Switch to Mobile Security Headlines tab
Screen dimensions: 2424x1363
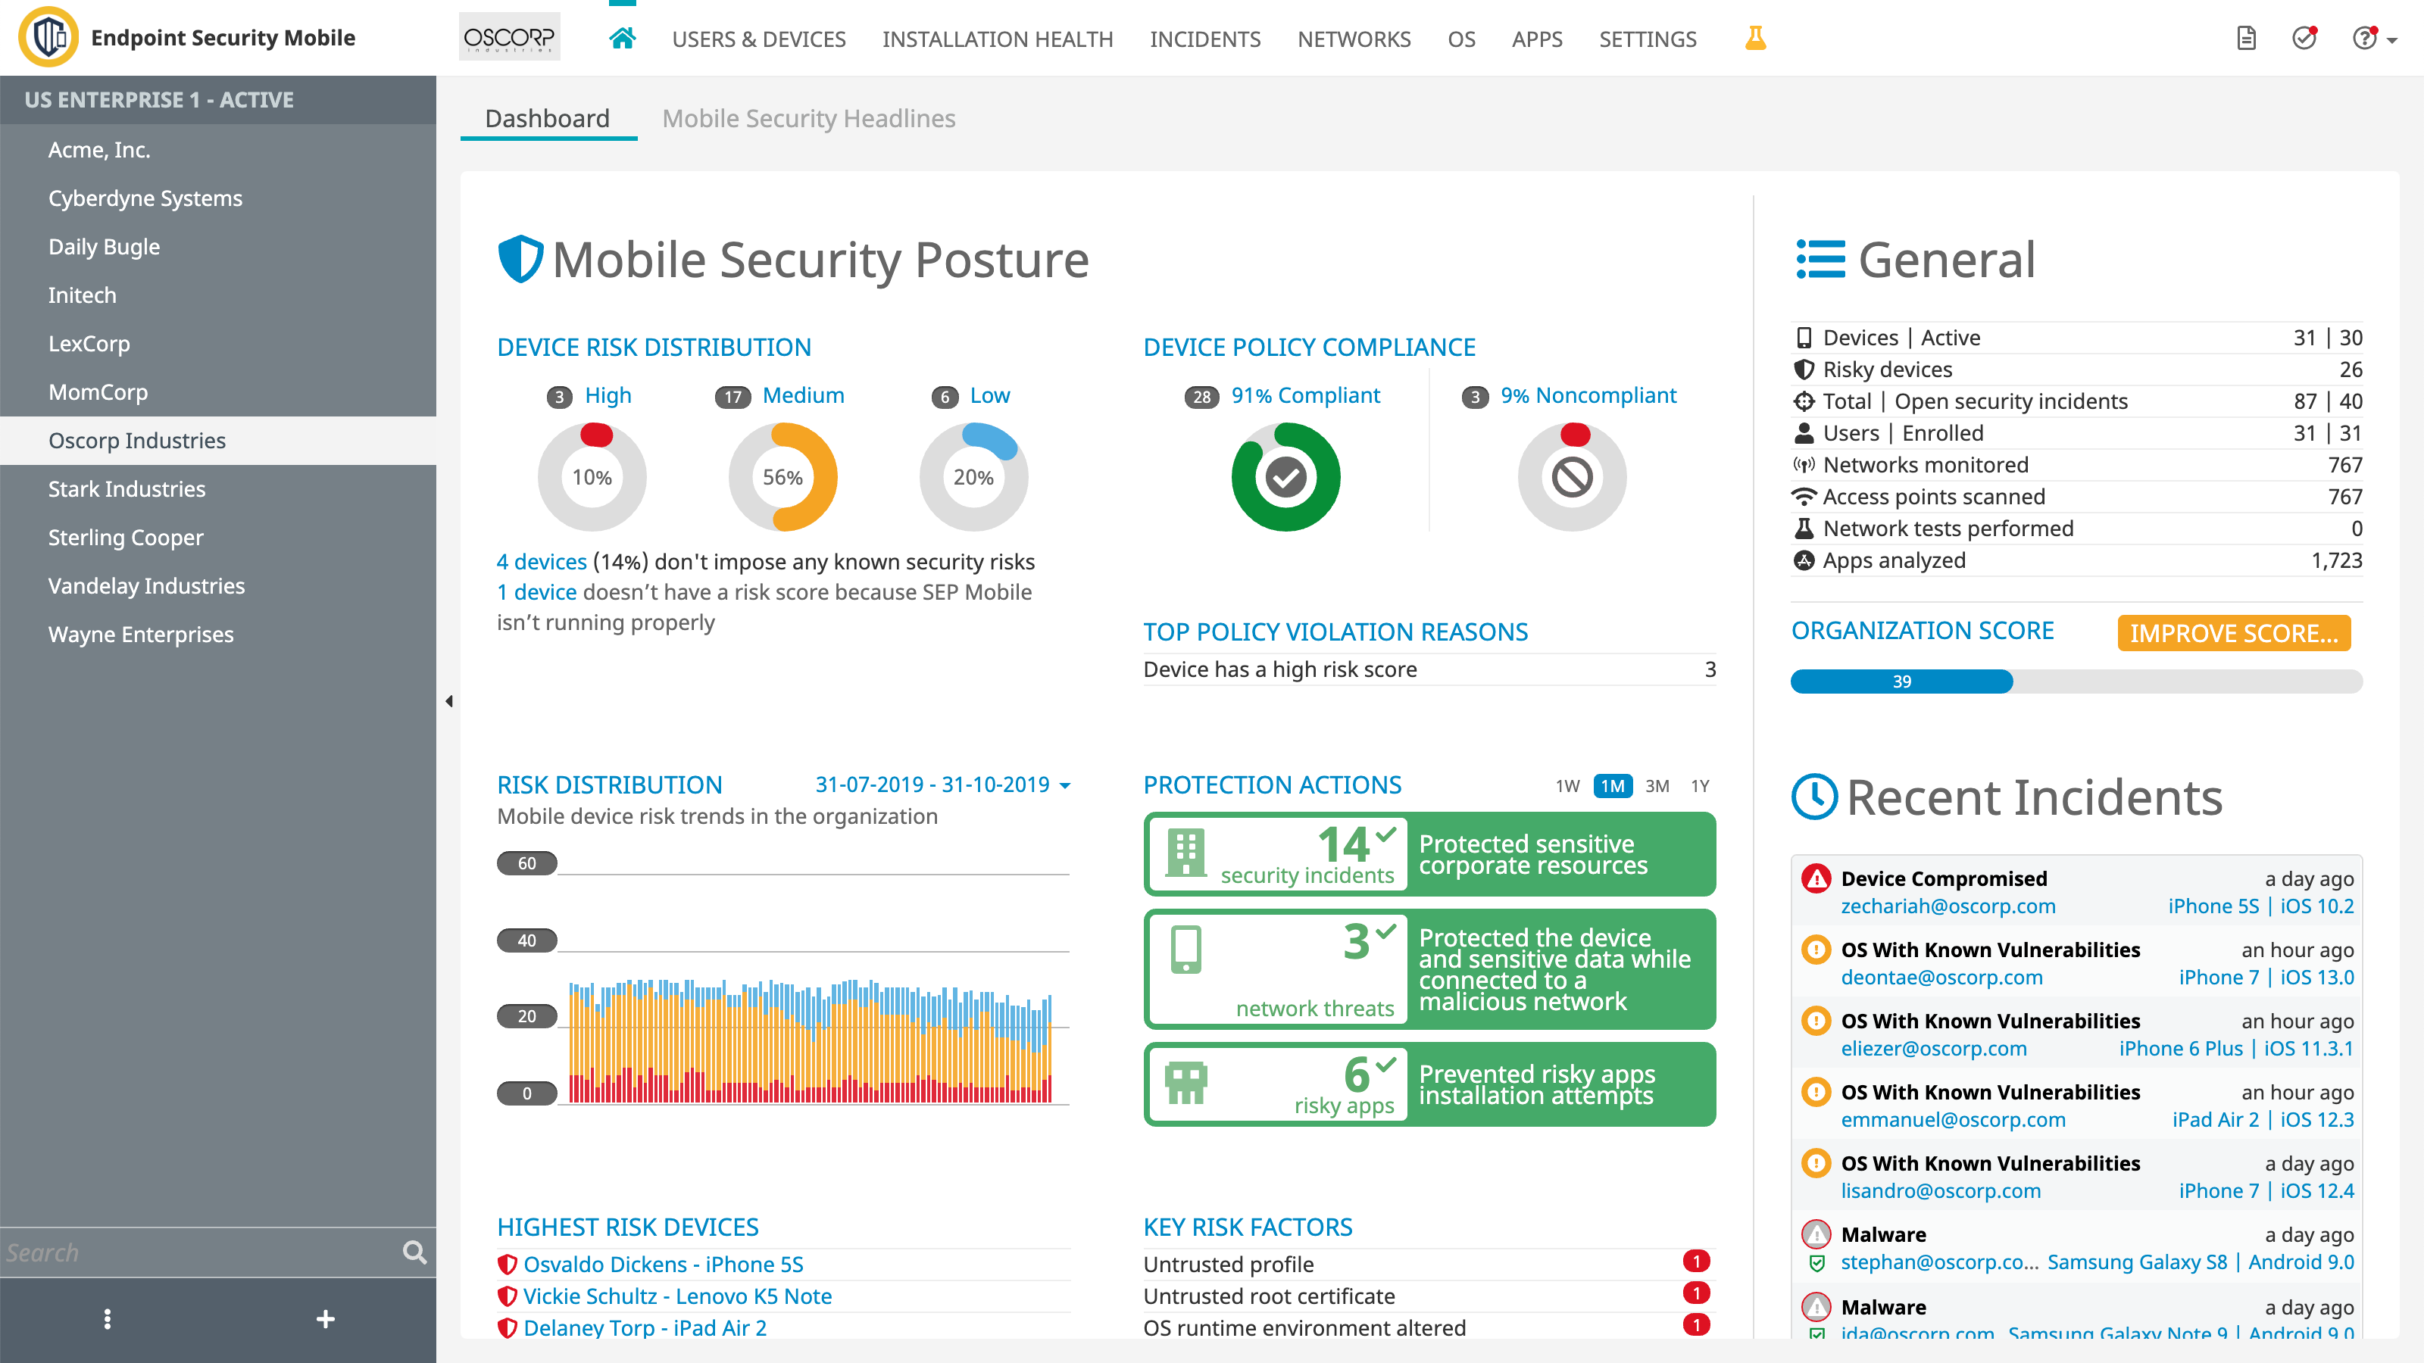click(808, 119)
